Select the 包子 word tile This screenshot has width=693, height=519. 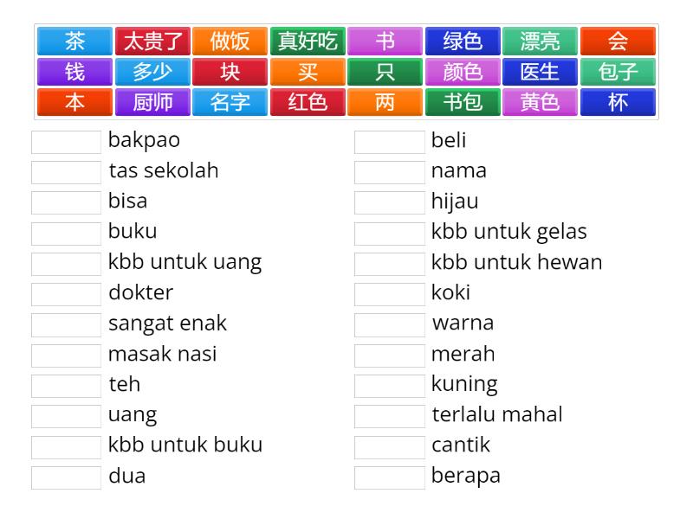click(x=618, y=72)
